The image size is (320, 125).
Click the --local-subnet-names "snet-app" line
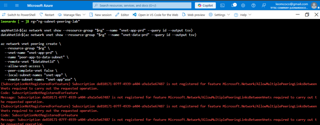pos(36,75)
